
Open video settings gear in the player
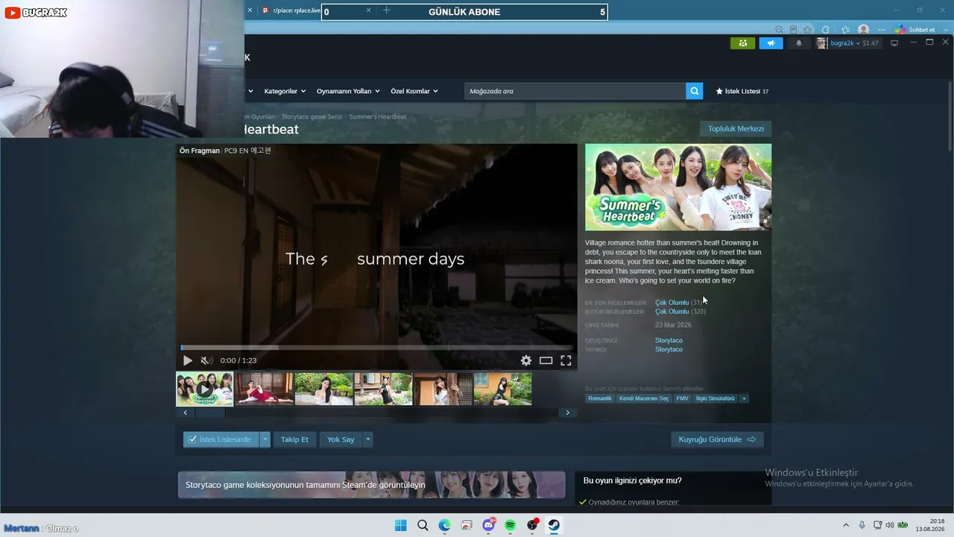(526, 360)
